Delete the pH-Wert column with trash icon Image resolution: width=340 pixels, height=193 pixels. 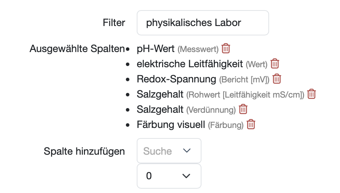226,48
